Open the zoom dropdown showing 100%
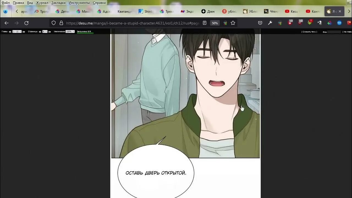Image resolution: width=352 pixels, height=198 pixels. [x=70, y=32]
